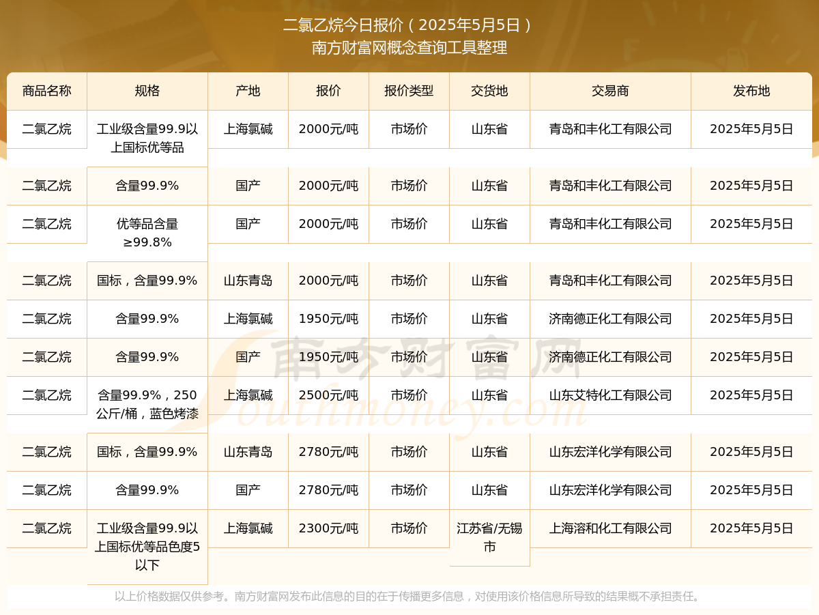
Task: Click '山东青岛' in the 2000元/吨 row
Action: (248, 281)
